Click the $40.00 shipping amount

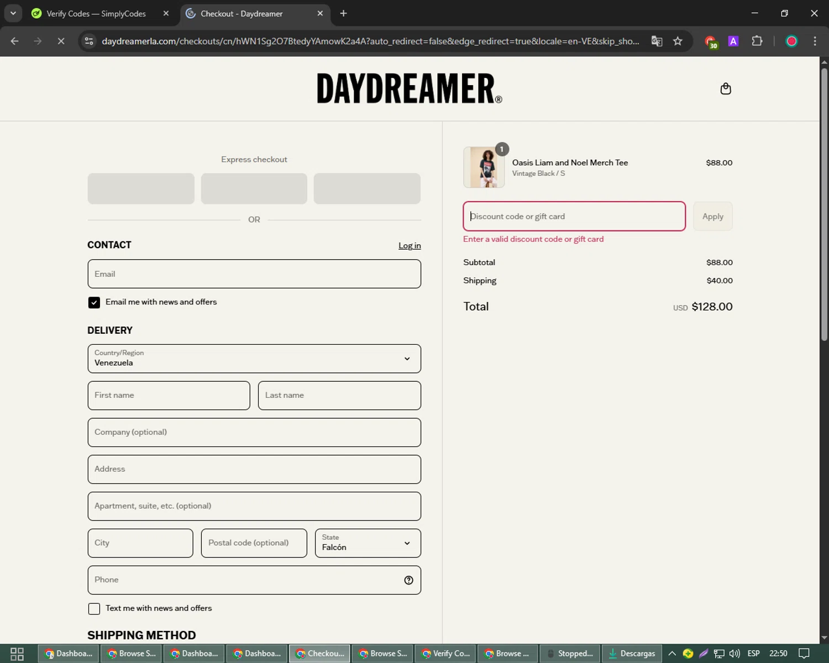[x=720, y=281]
